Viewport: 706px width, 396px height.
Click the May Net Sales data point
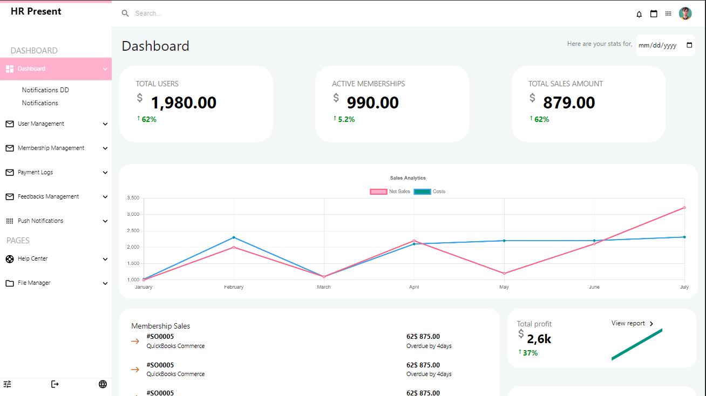pyautogui.click(x=504, y=274)
